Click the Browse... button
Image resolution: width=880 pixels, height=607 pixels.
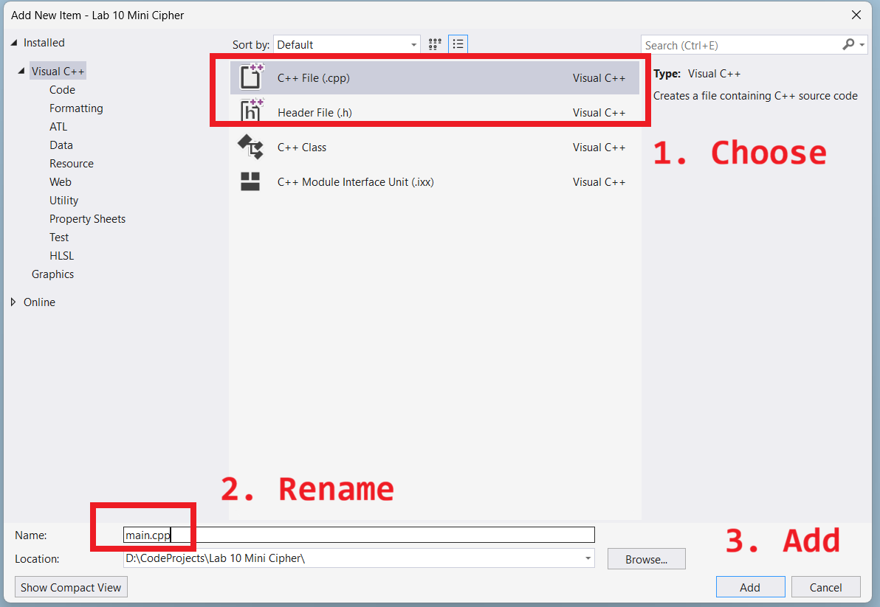click(646, 559)
